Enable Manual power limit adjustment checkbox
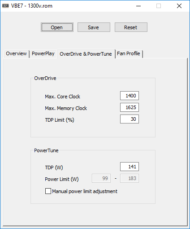 [48, 191]
